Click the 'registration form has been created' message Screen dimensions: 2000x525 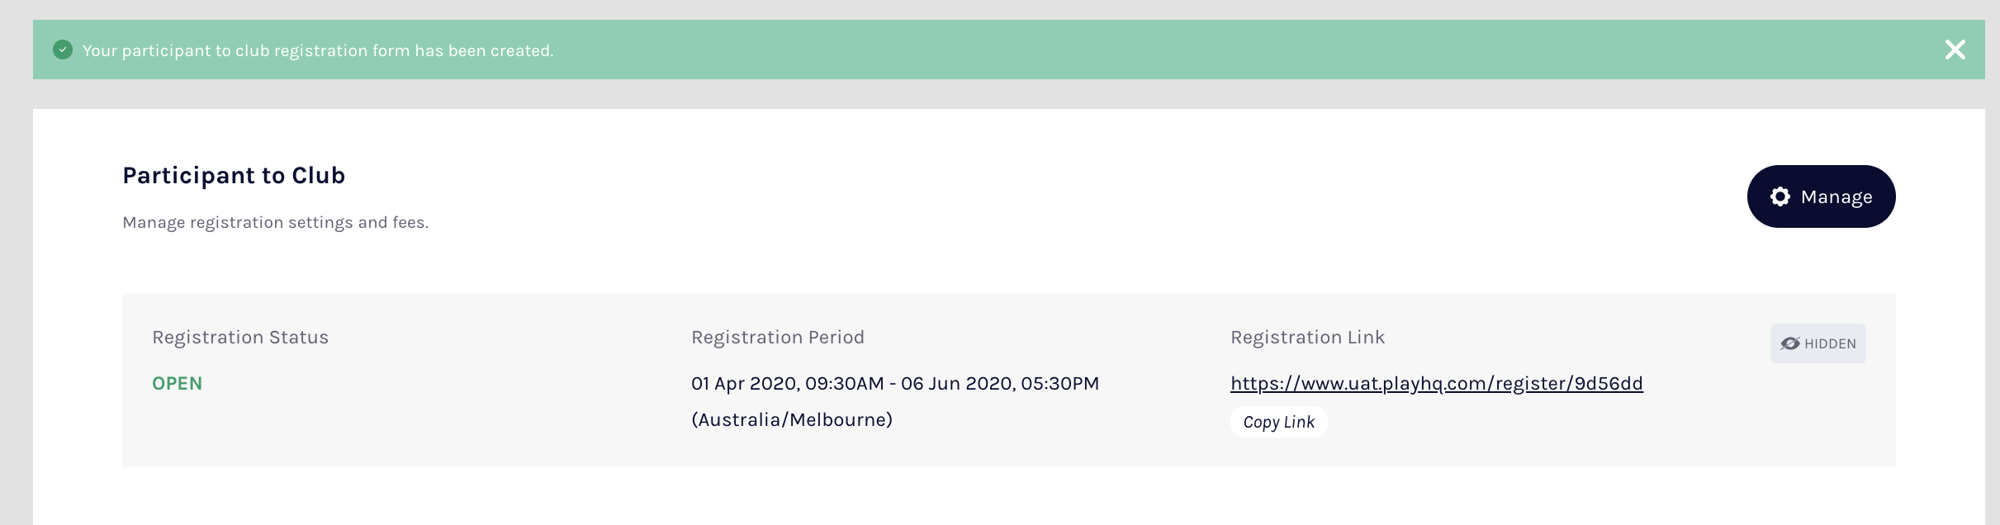pyautogui.click(x=318, y=51)
